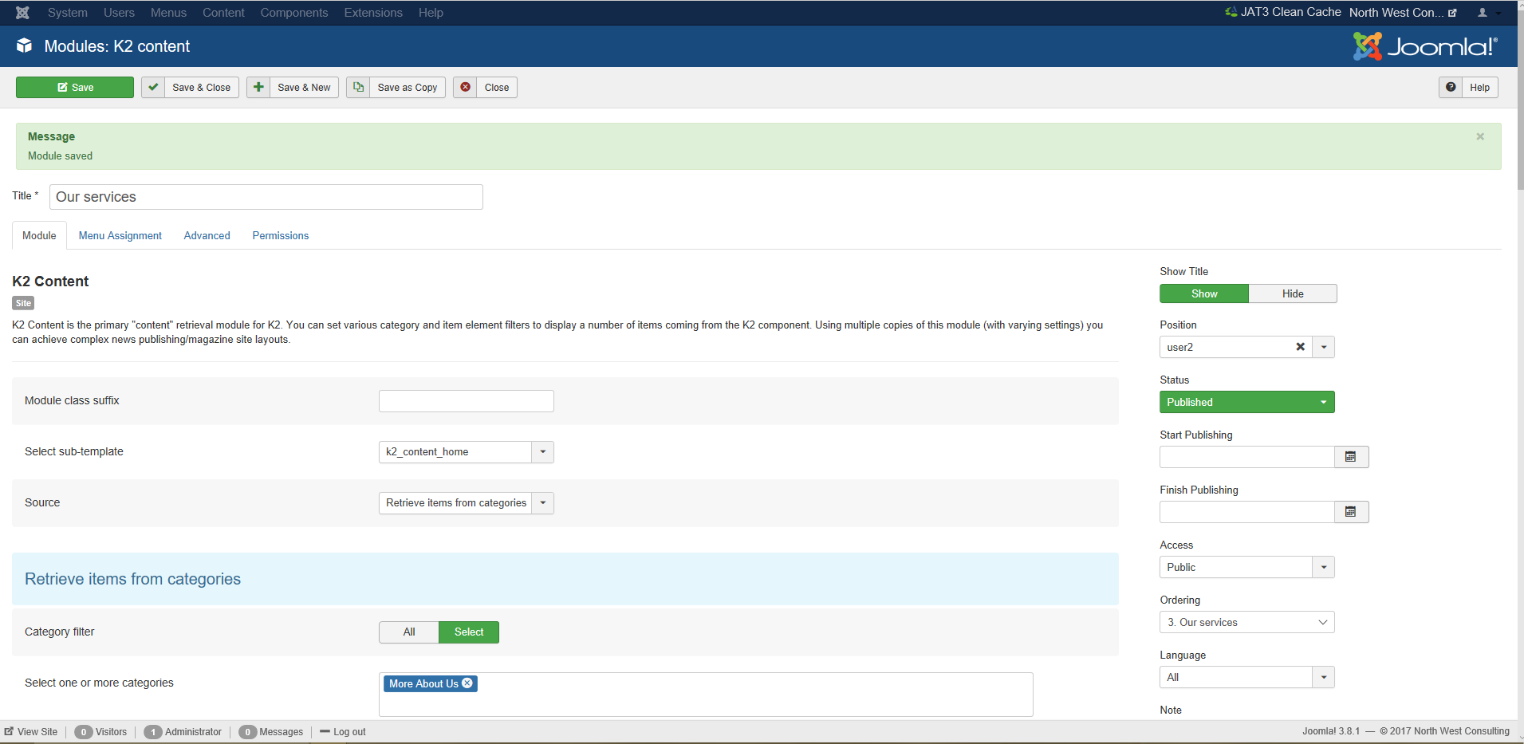
Task: Click the green checkmark Save & Close icon
Action: point(153,87)
